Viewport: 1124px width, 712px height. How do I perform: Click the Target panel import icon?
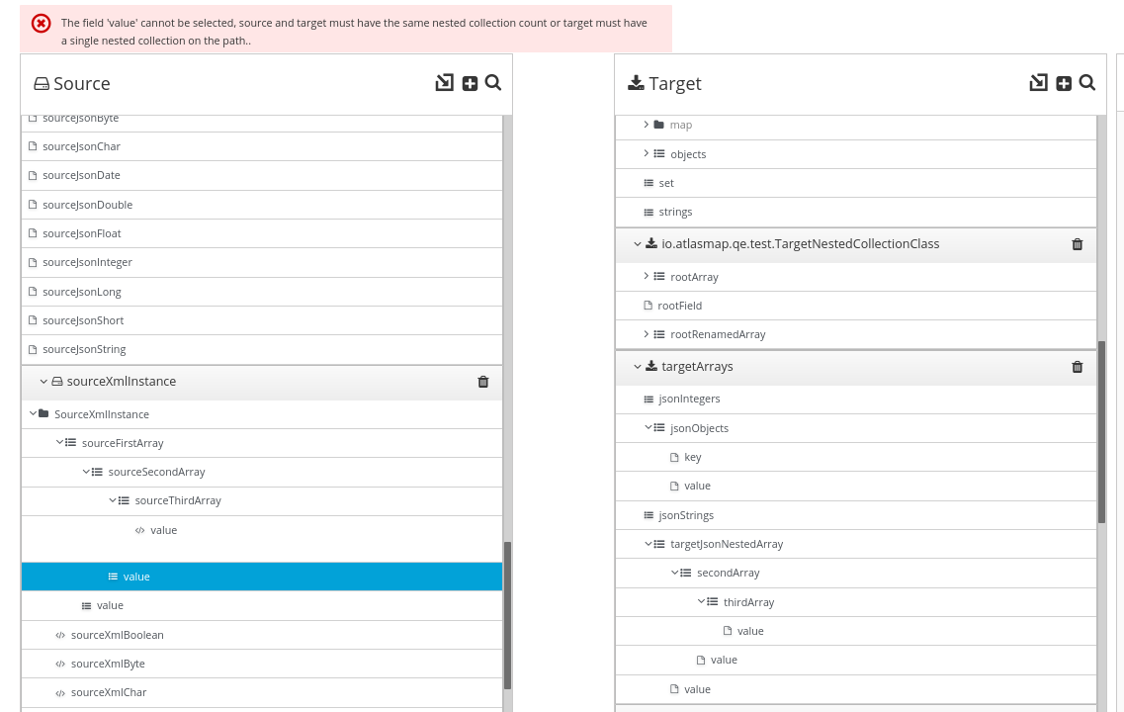click(1039, 82)
